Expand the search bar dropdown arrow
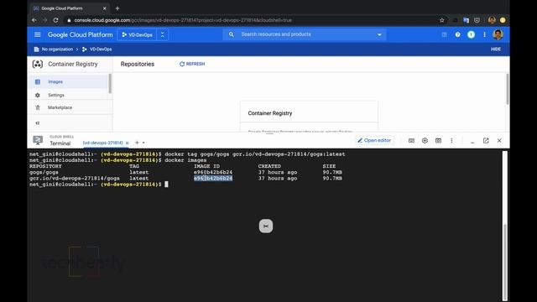Screen dimensions: 537x302 pyautogui.click(x=379, y=34)
